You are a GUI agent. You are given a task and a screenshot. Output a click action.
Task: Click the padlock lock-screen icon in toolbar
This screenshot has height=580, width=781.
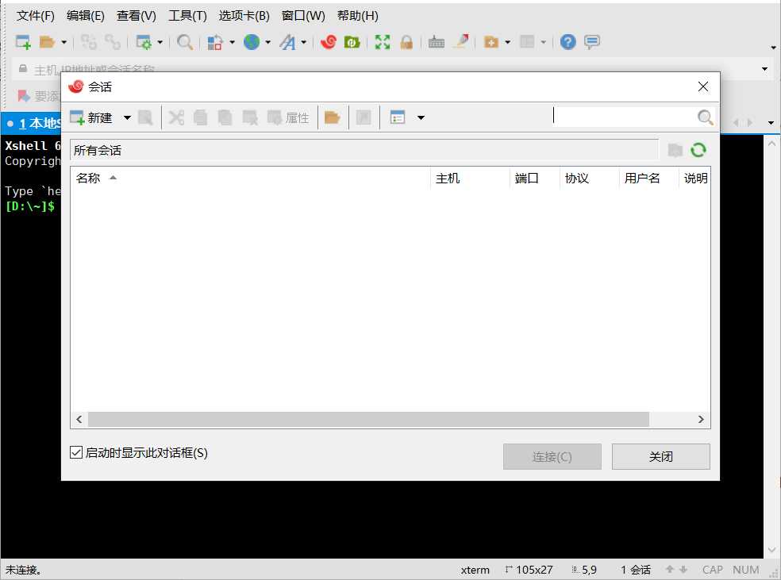point(406,42)
